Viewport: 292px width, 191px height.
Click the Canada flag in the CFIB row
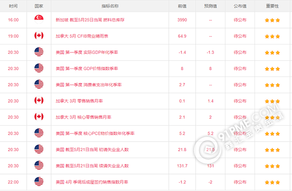[x=39, y=35]
